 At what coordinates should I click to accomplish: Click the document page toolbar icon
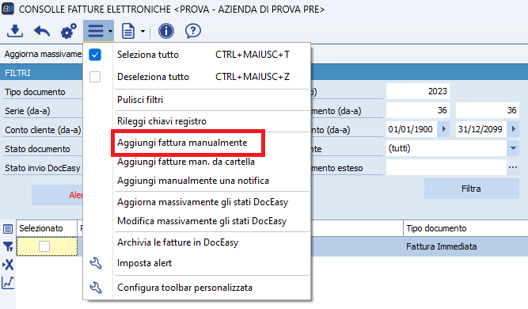tap(128, 31)
